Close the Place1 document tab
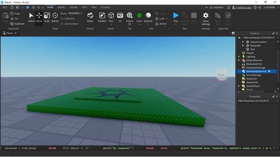 click(16, 33)
